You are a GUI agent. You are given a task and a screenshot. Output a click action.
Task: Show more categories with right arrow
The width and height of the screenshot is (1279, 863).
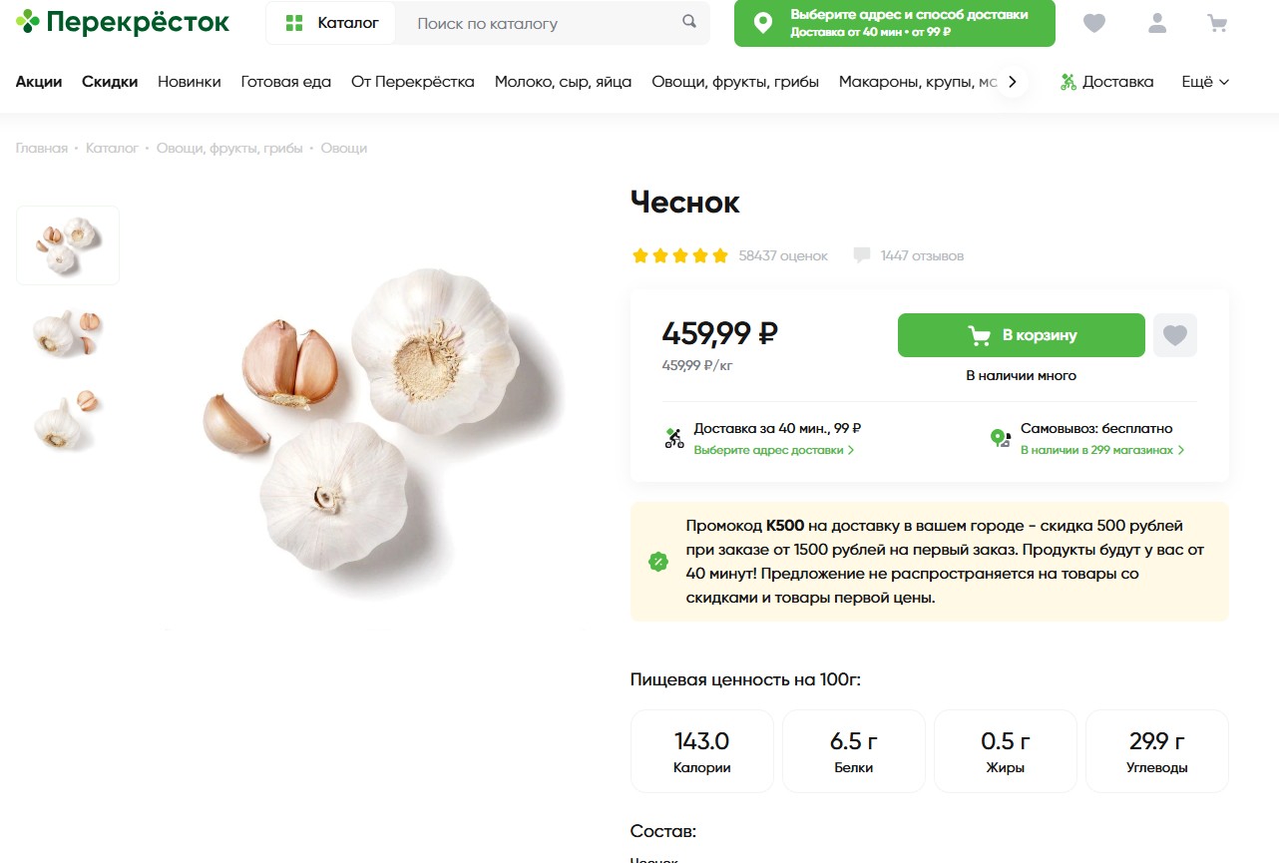pyautogui.click(x=1013, y=82)
